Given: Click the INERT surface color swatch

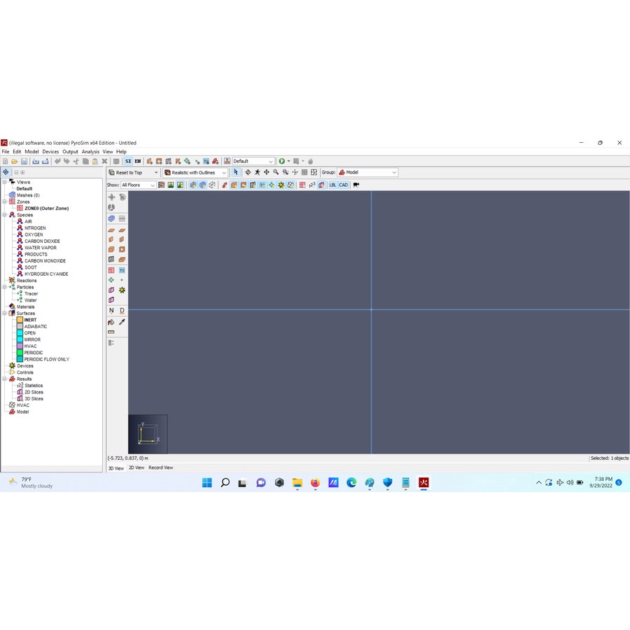Looking at the screenshot, I should coord(20,320).
